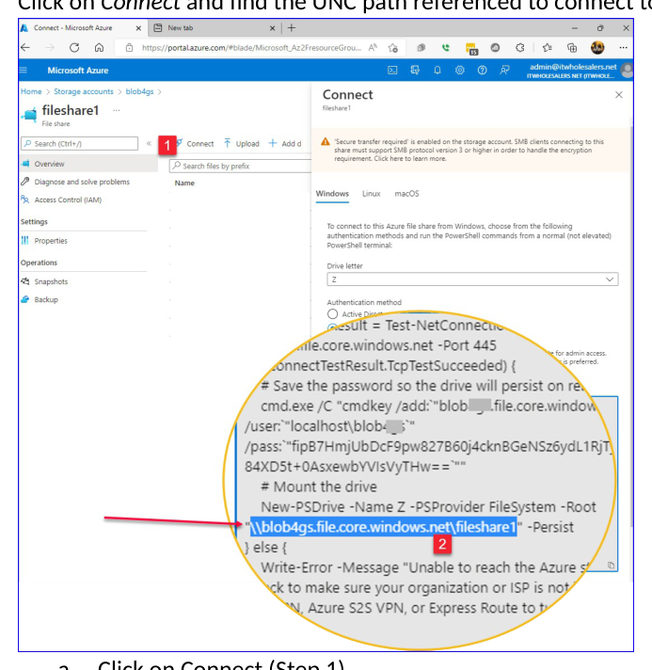Add page to favorites star icon

(x=393, y=48)
